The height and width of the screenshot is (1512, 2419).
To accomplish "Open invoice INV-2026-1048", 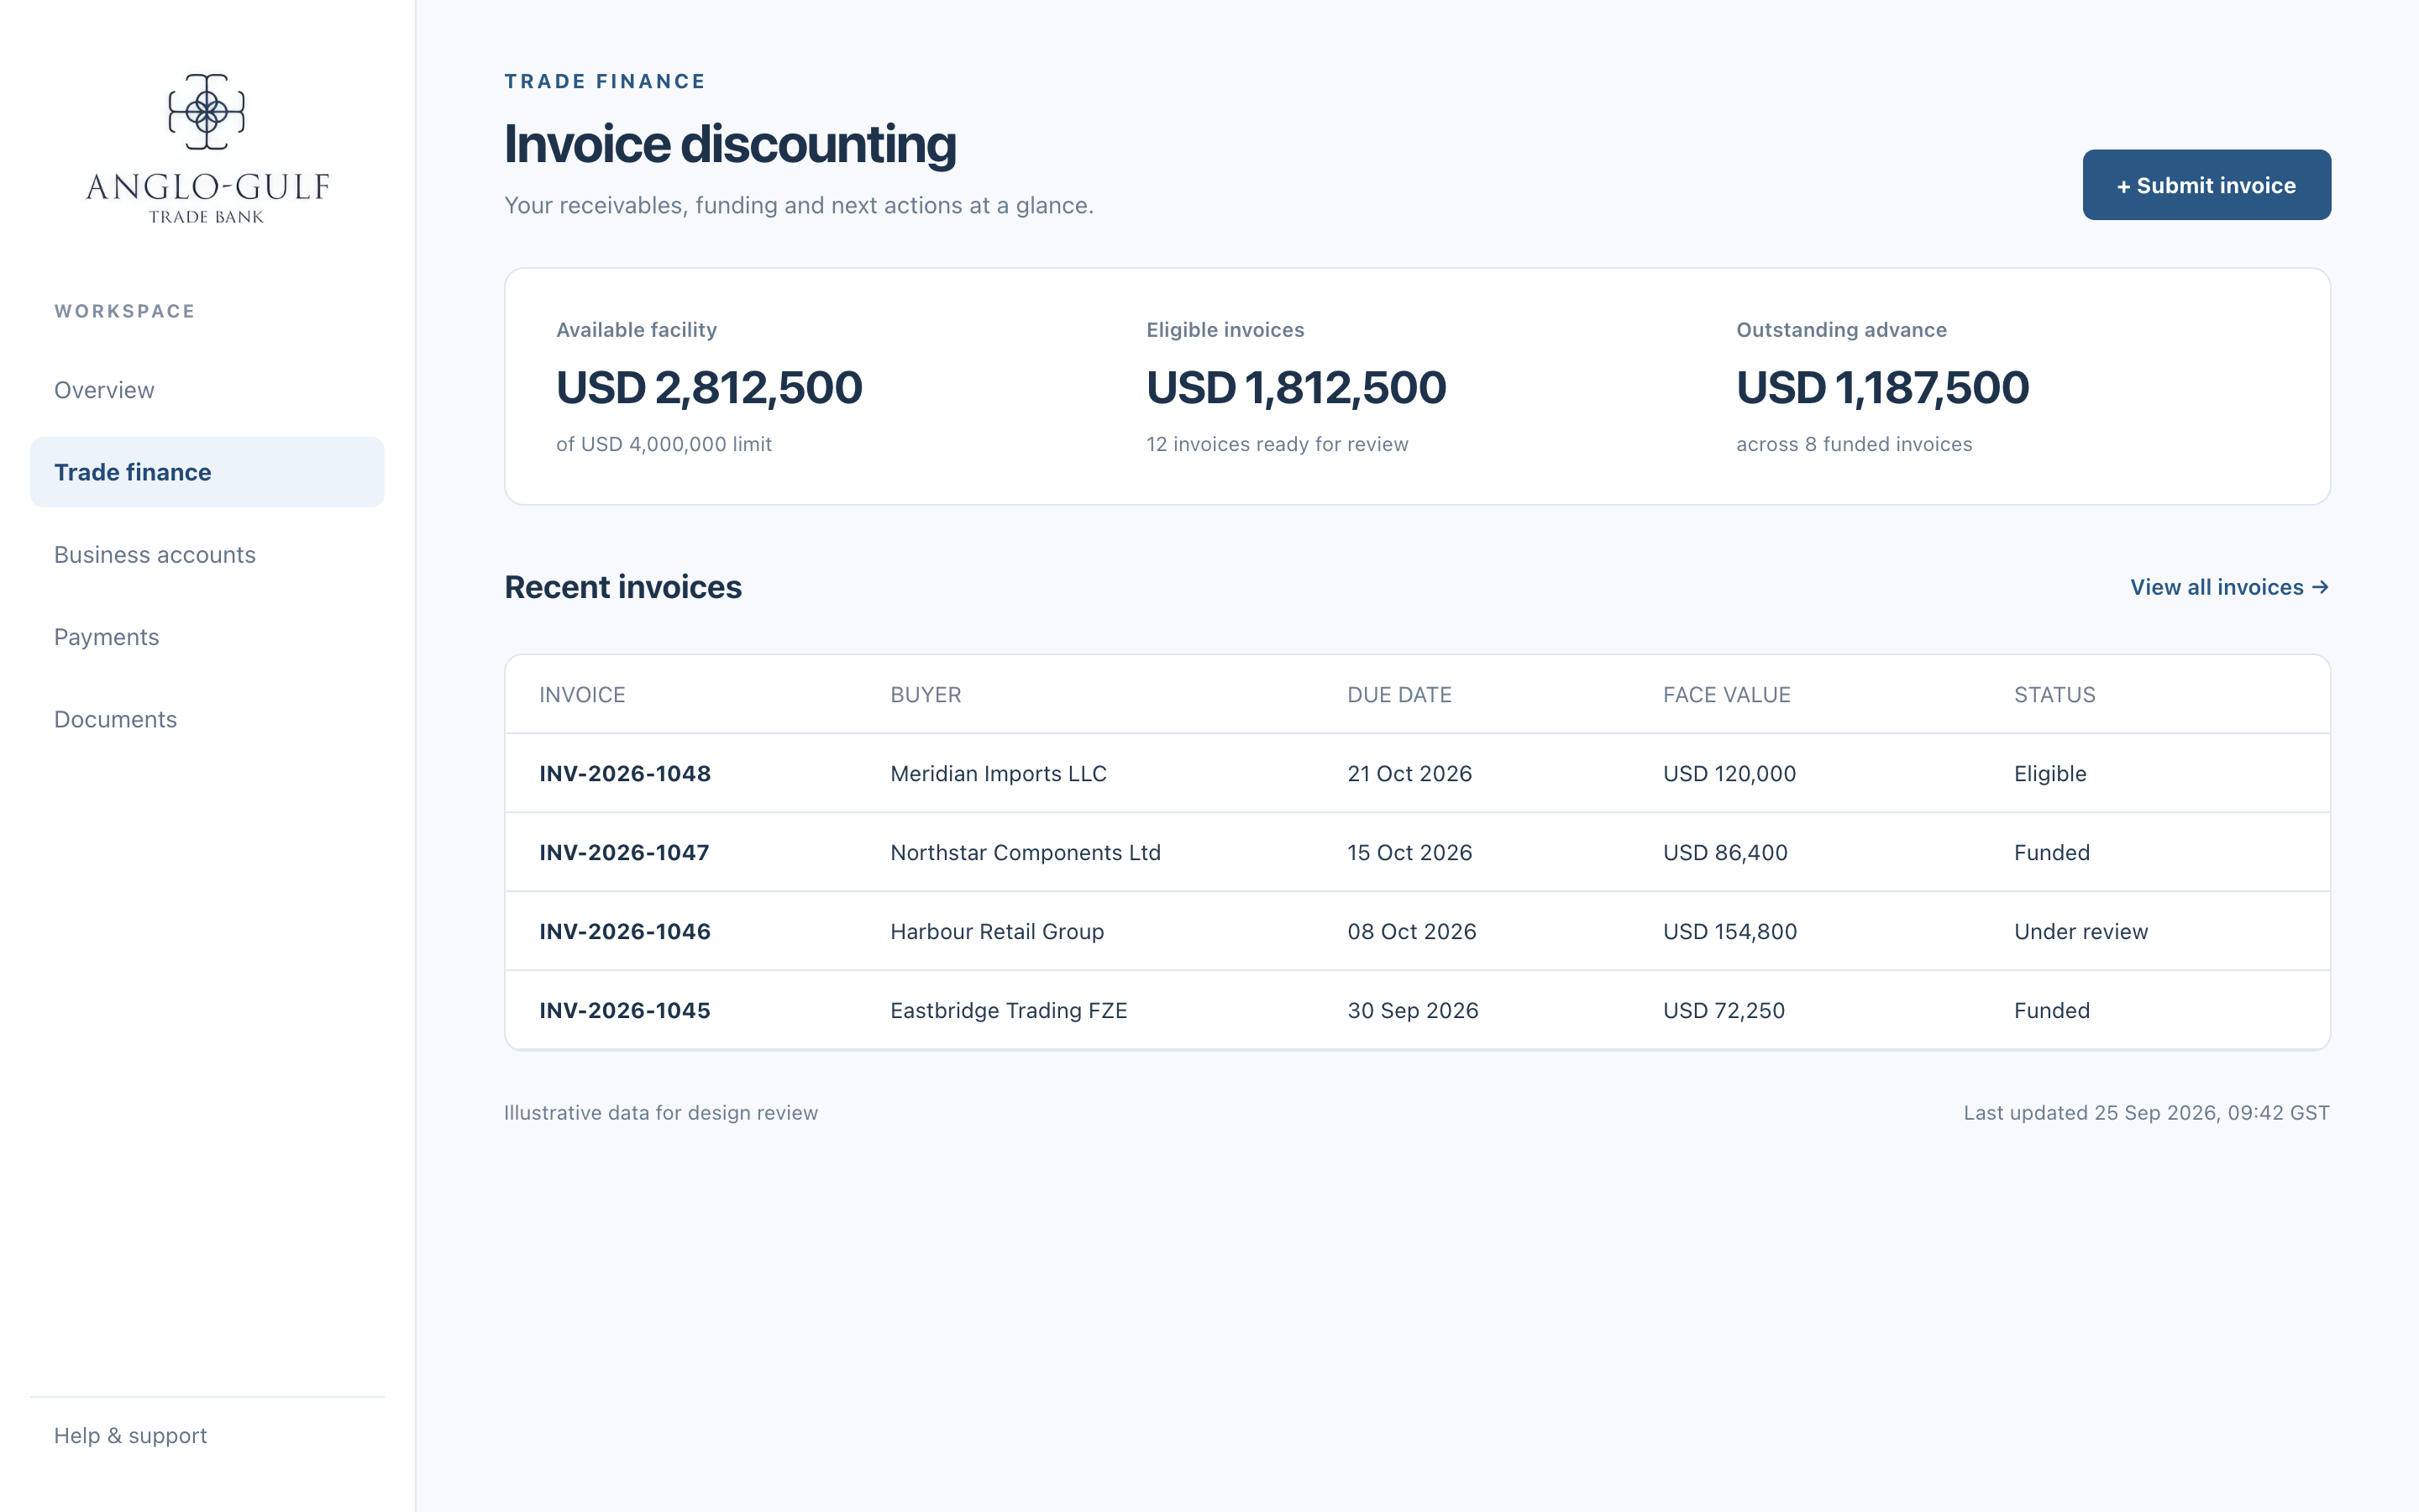I will [625, 773].
